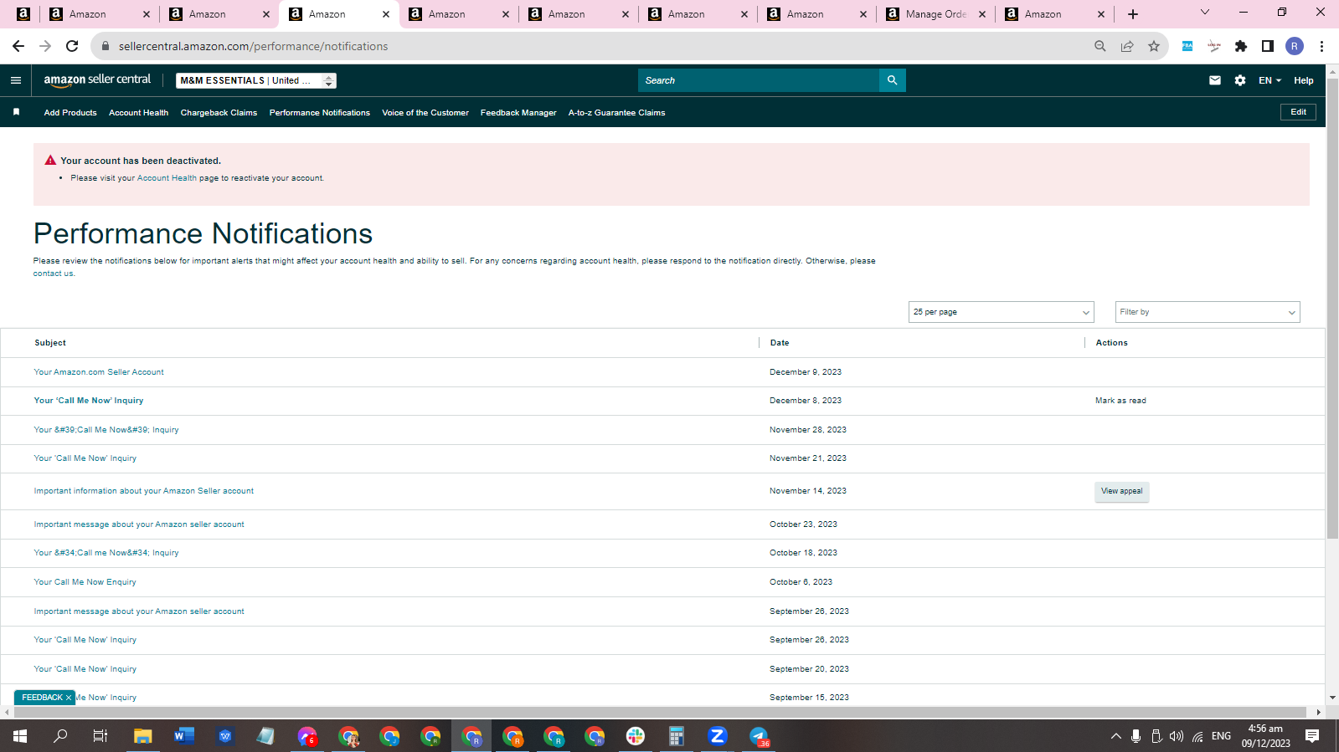Screen dimensions: 1339x752
Task: Open the EN language dropdown
Action: pyautogui.click(x=1269, y=80)
